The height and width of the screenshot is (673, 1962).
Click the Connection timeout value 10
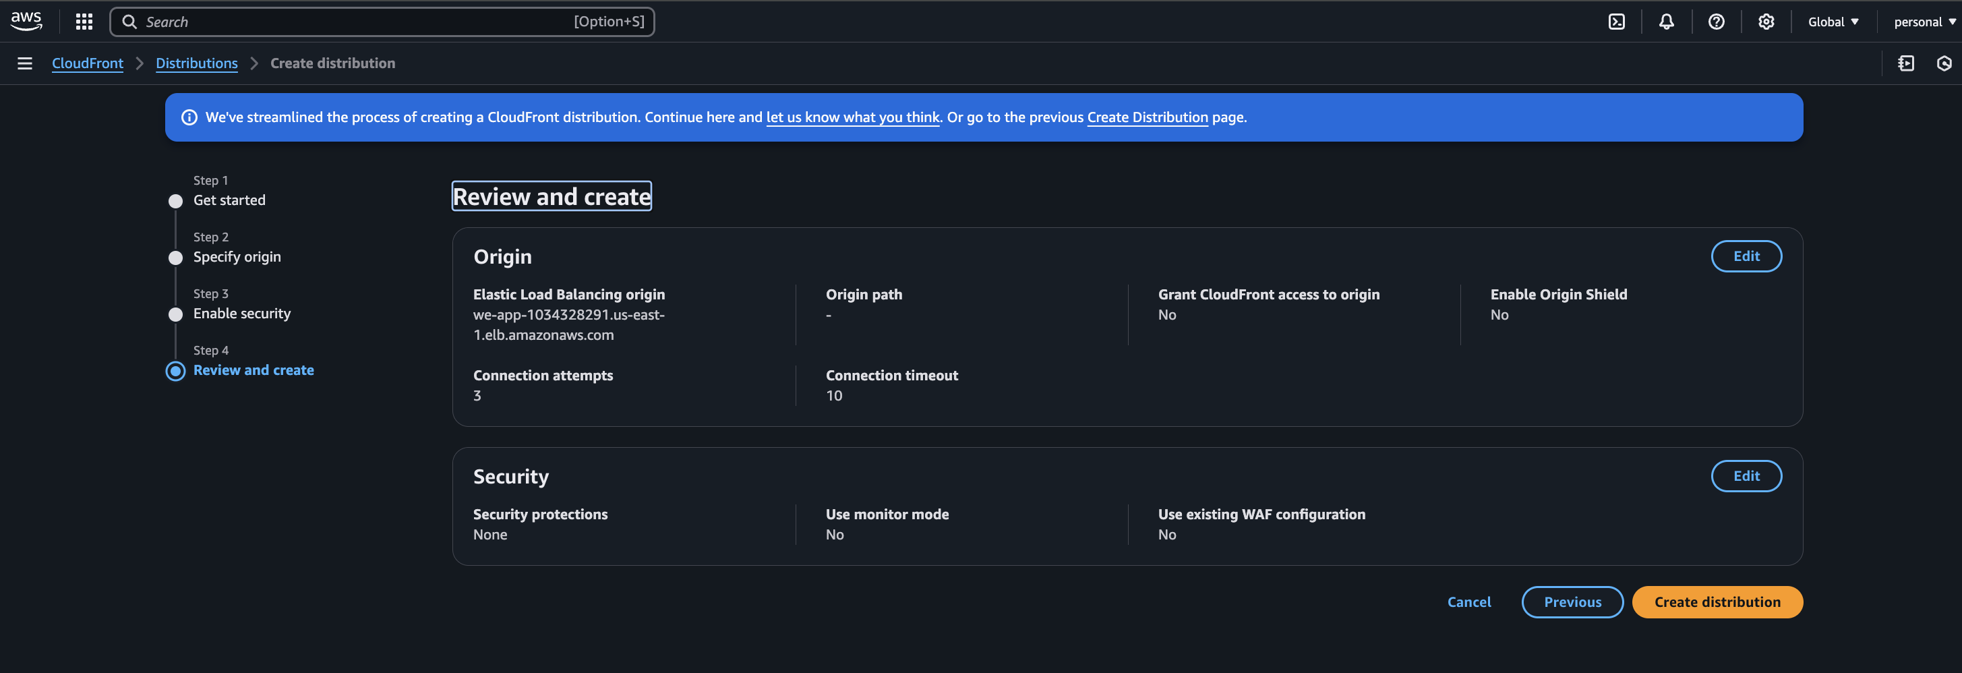click(834, 396)
